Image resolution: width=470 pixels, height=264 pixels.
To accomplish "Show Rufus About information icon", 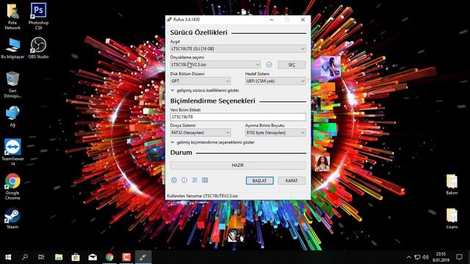I will [184, 180].
